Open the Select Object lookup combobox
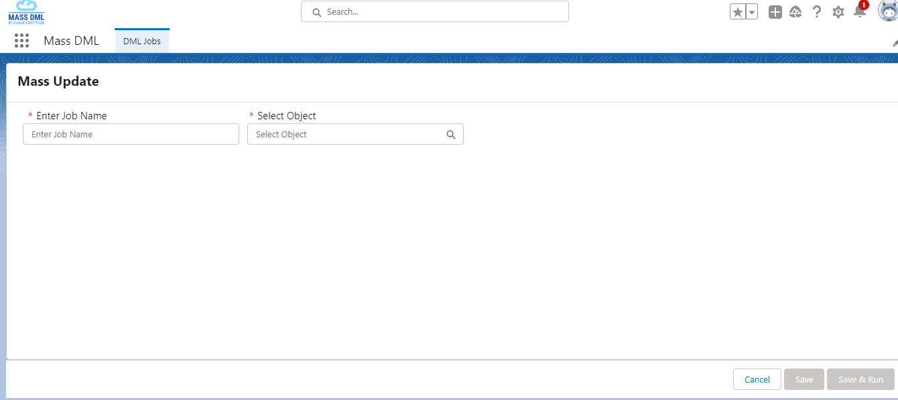This screenshot has height=400, width=898. (348, 135)
